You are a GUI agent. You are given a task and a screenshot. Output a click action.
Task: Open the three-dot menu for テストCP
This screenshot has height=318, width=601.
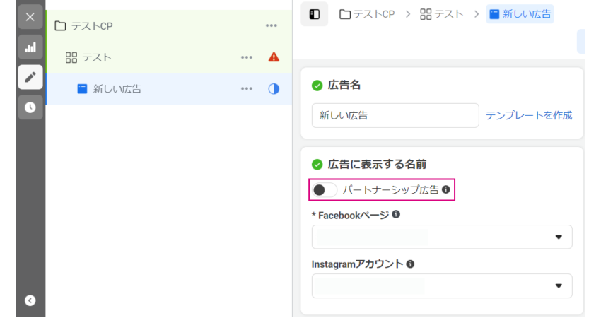272,25
